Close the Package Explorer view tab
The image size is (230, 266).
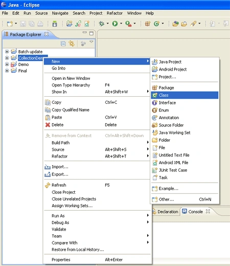[47, 34]
